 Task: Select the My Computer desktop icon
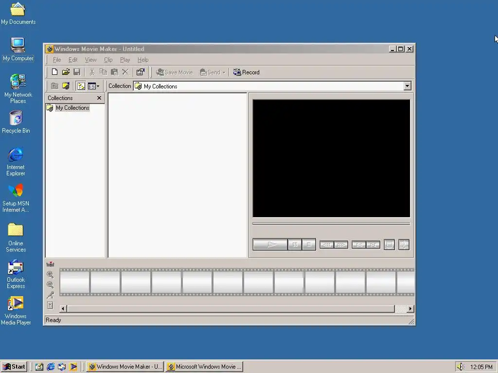(x=18, y=49)
